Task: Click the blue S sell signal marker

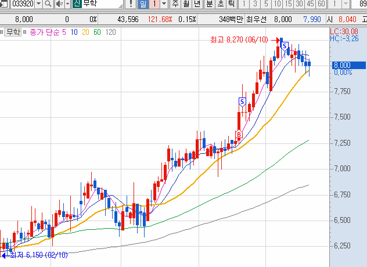Action: [285, 45]
